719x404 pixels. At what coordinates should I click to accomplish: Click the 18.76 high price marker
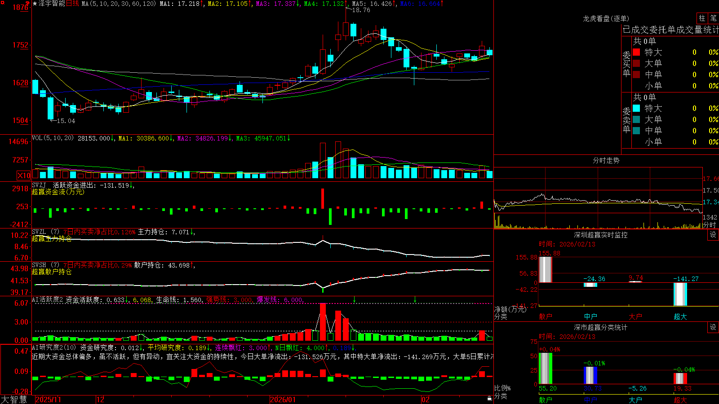click(x=361, y=10)
